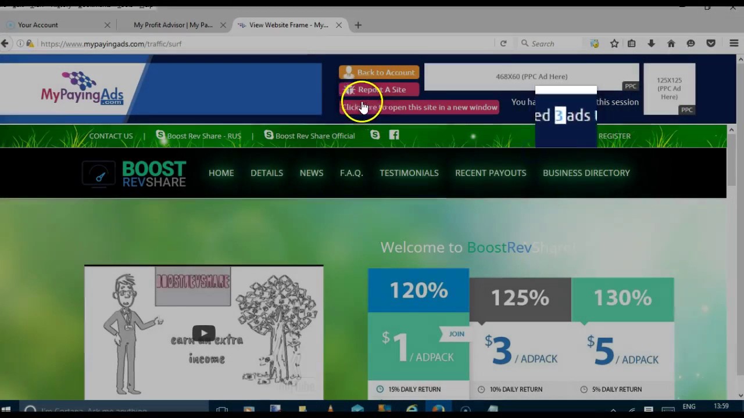The width and height of the screenshot is (744, 418).
Task: Close the My Profit Advisor tab
Action: coord(223,25)
